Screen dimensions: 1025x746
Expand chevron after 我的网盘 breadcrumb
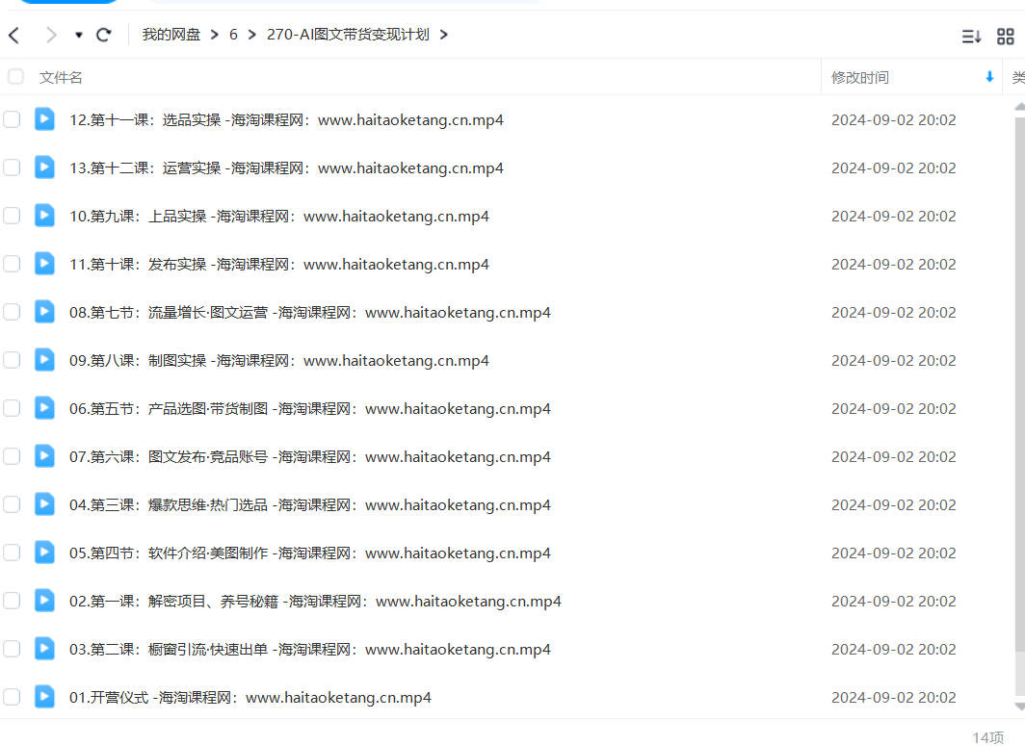coord(215,35)
